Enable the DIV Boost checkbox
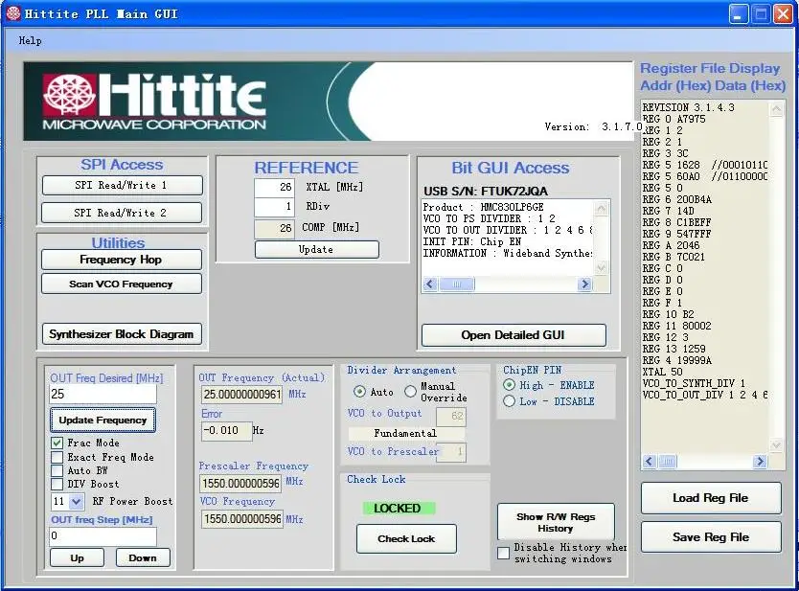The width and height of the screenshot is (799, 591). [x=57, y=484]
